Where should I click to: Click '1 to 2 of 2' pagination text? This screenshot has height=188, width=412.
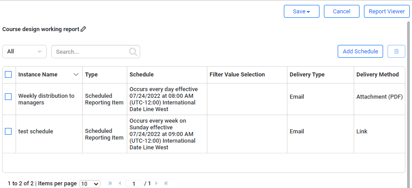(21, 184)
